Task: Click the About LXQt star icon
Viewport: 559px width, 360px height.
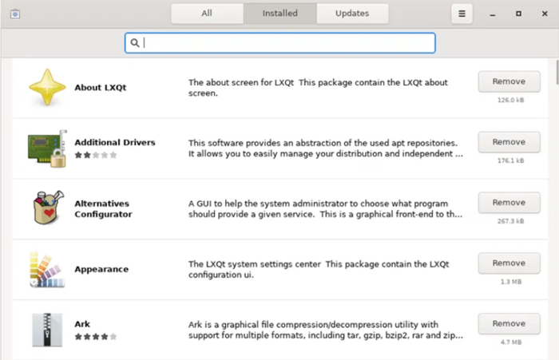Action: (47, 88)
